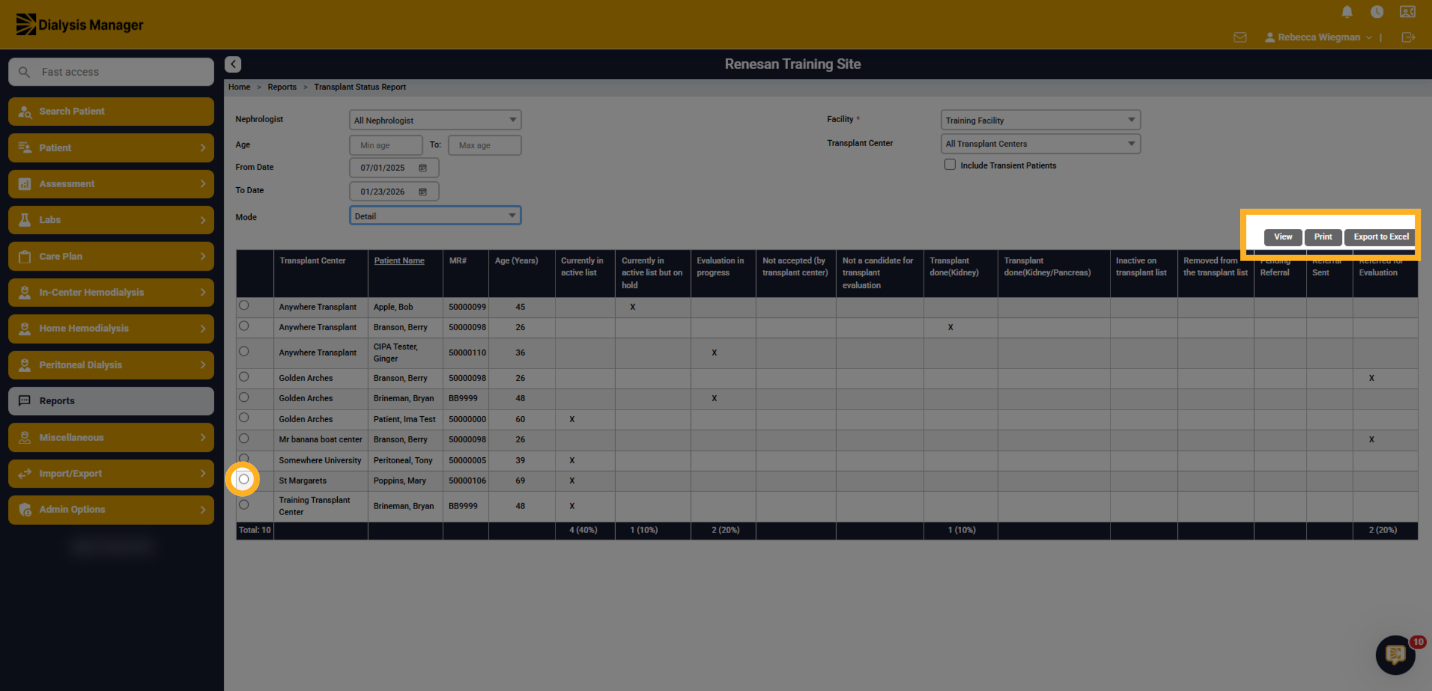Click the clock icon in the top bar
This screenshot has height=691, width=1432.
[1377, 12]
